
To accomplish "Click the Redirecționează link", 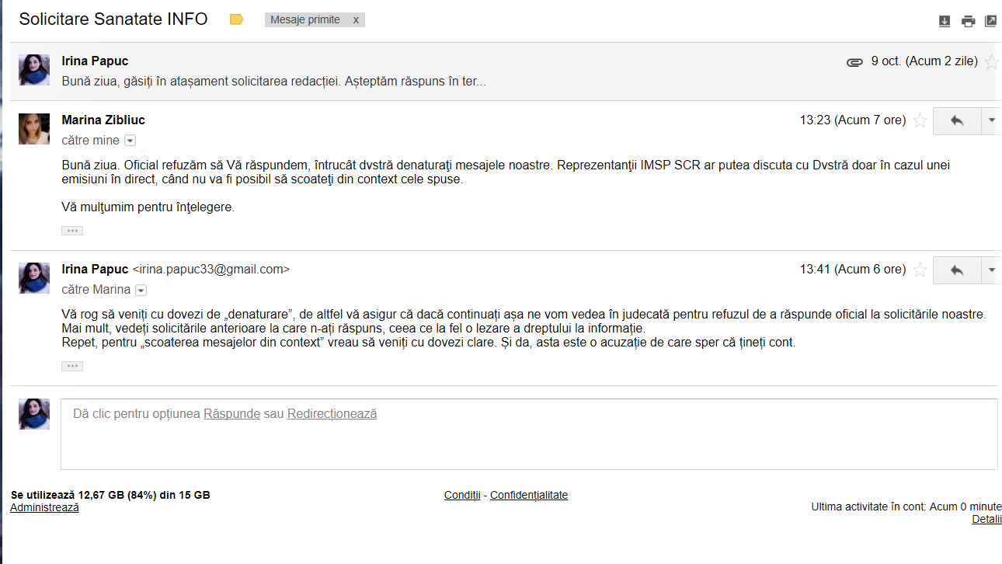I will pos(332,414).
